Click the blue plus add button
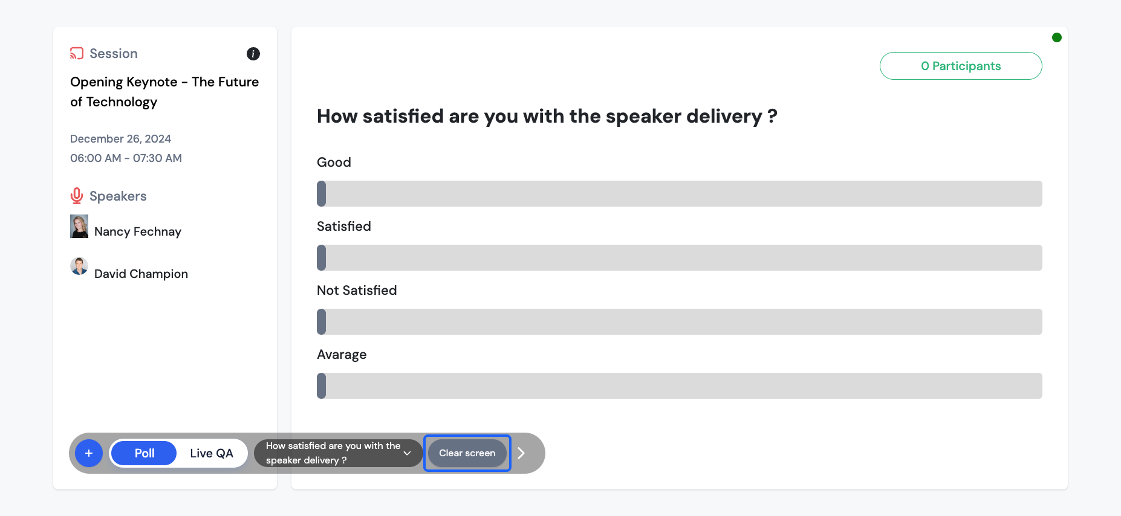Viewport: 1121px width, 516px height. tap(89, 453)
